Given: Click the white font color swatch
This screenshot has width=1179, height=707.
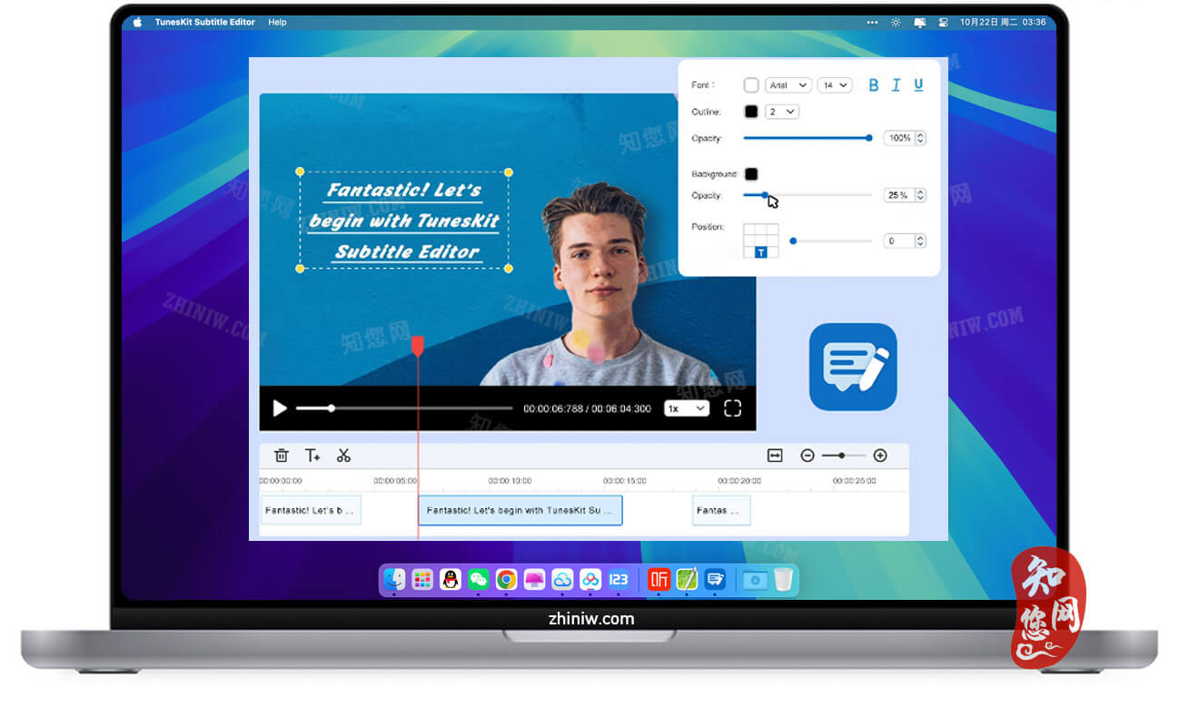Looking at the screenshot, I should (751, 85).
